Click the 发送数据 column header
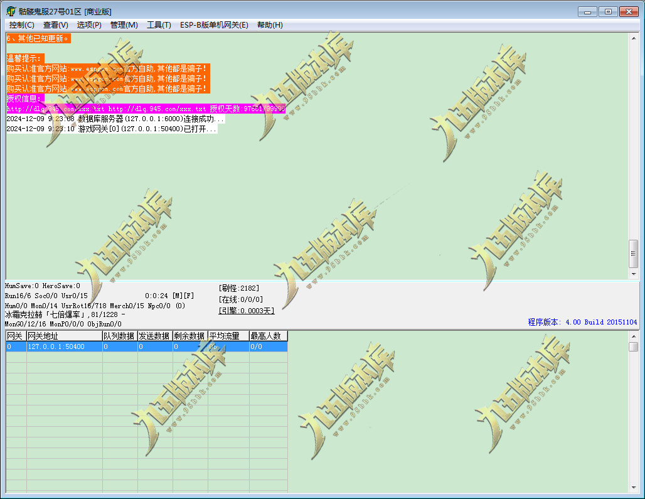 [155, 336]
